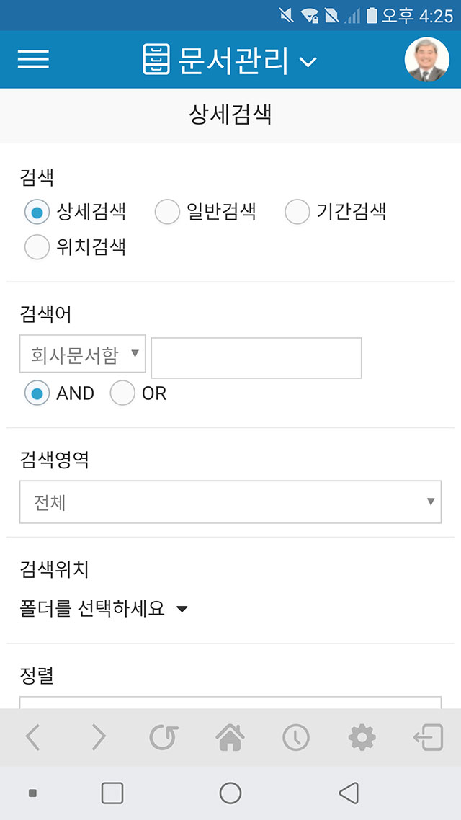
Task: Open the hamburger menu
Action: pyautogui.click(x=33, y=59)
